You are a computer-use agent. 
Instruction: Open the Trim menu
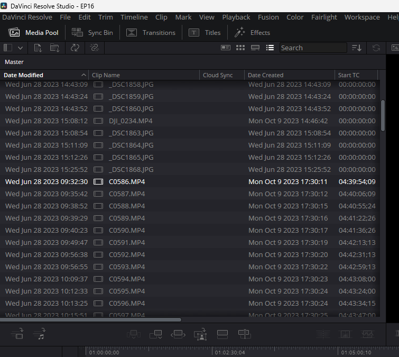point(106,17)
